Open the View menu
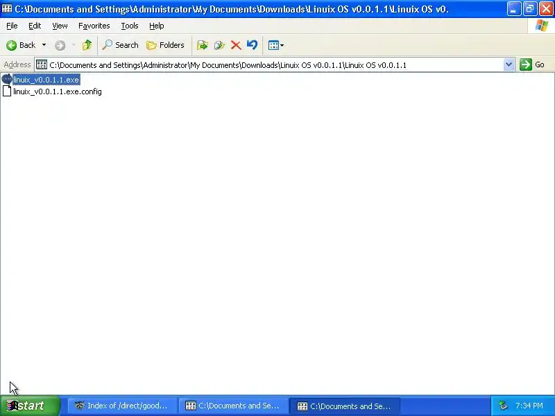555x416 pixels. coord(60,26)
